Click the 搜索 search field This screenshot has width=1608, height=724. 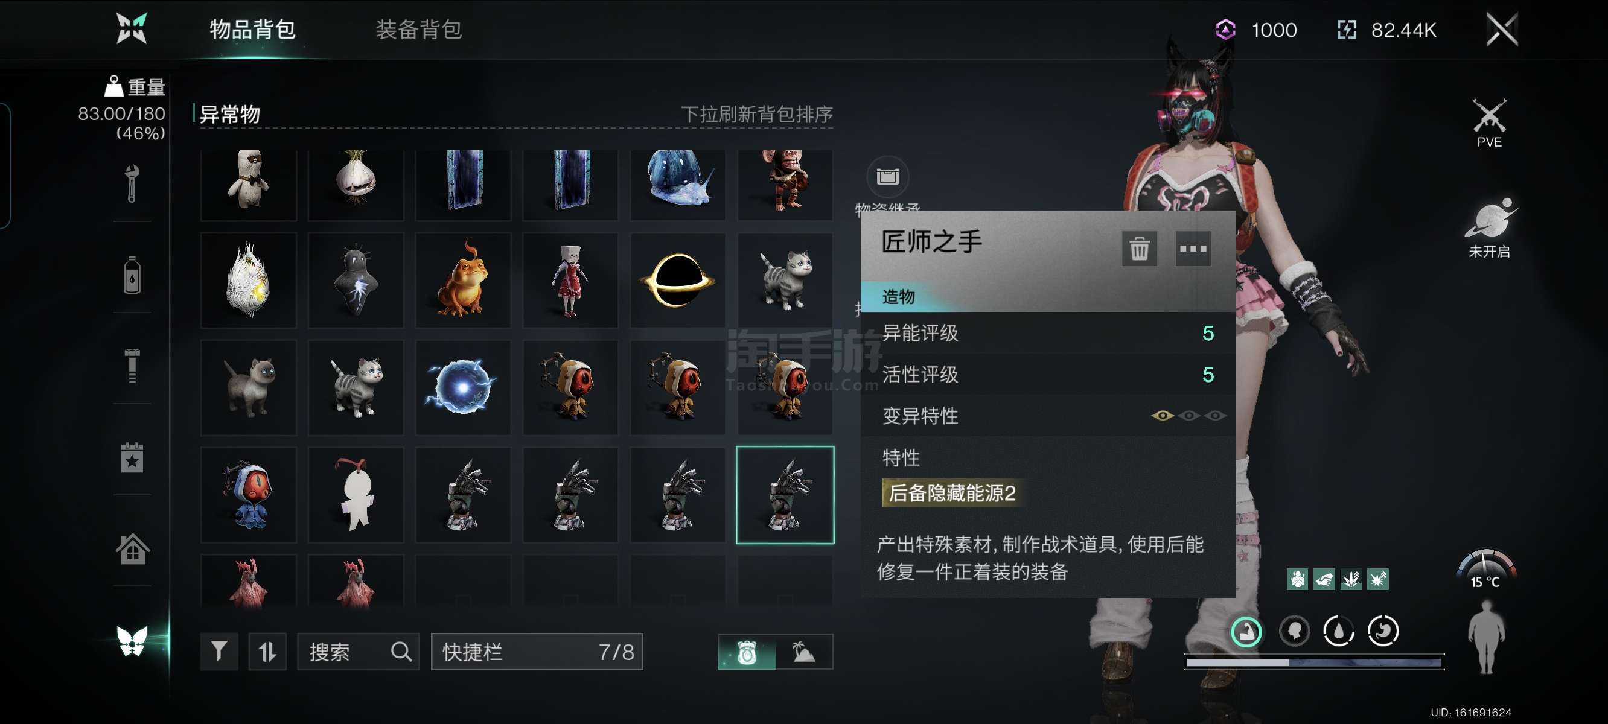click(359, 652)
